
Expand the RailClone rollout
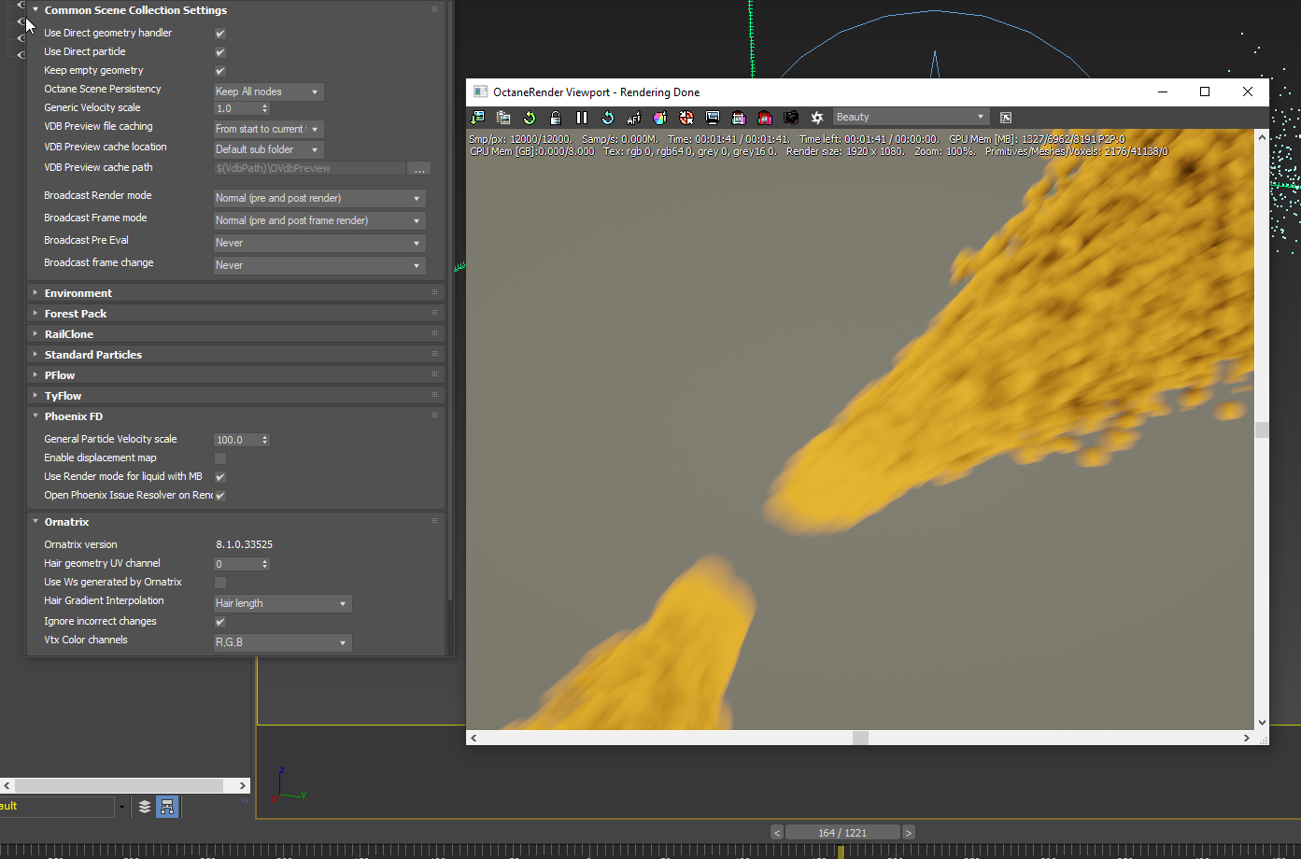(x=35, y=333)
